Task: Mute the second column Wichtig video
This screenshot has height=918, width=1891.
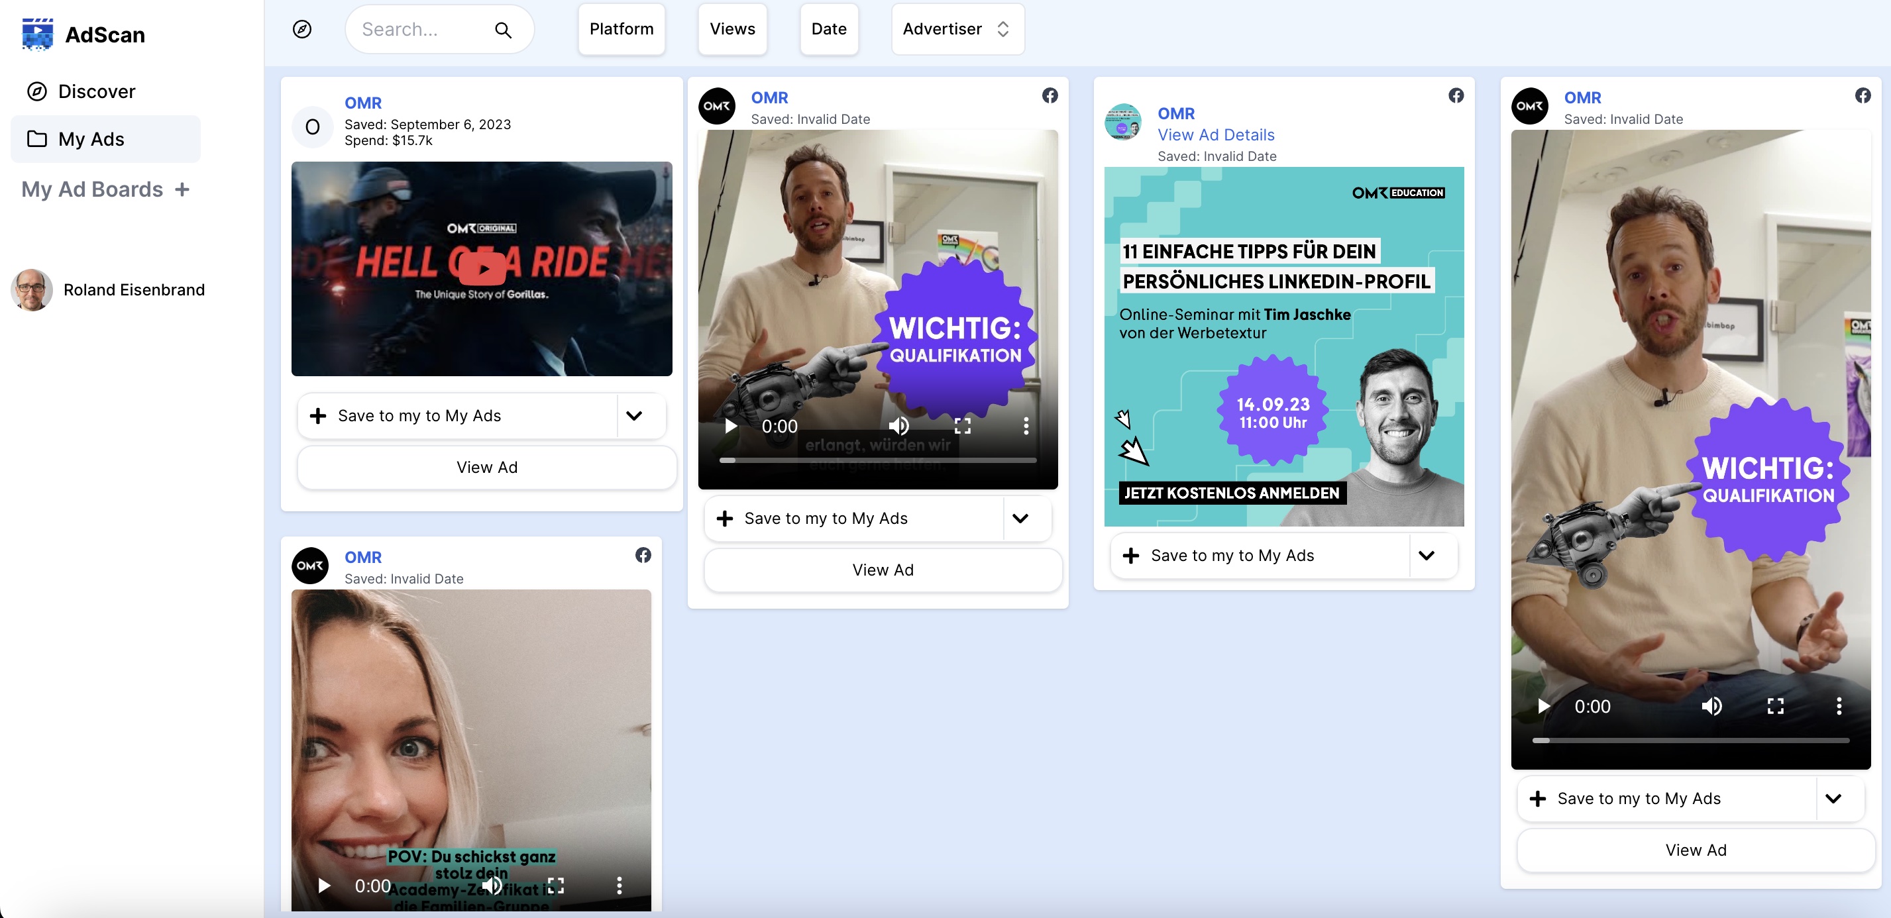Action: coord(898,426)
